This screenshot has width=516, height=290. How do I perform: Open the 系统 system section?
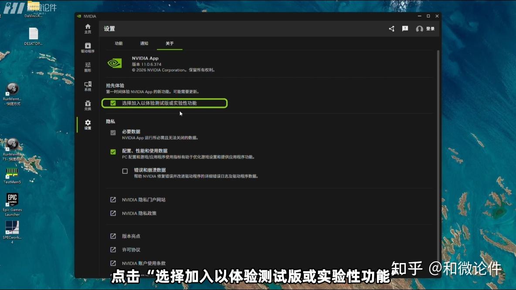click(x=88, y=86)
